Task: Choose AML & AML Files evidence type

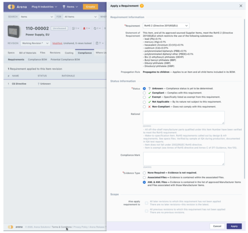Action: tap(144, 182)
